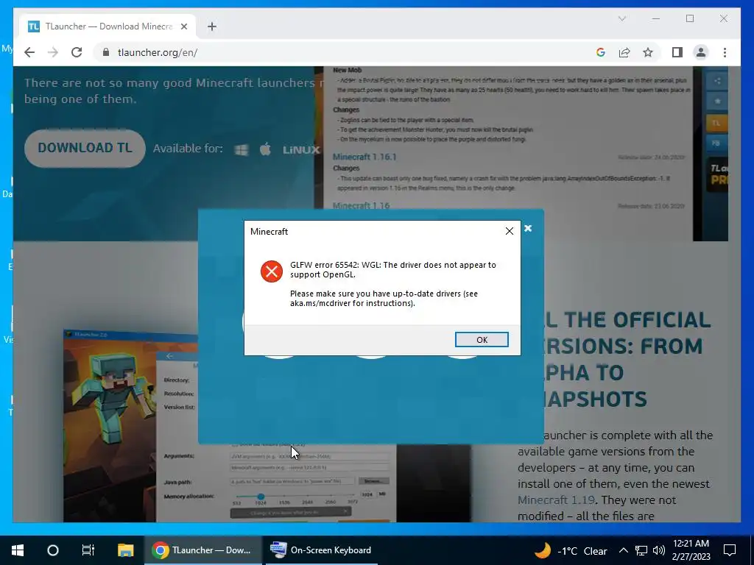
Task: Close the Minecraft error dialog with X
Action: tap(510, 231)
